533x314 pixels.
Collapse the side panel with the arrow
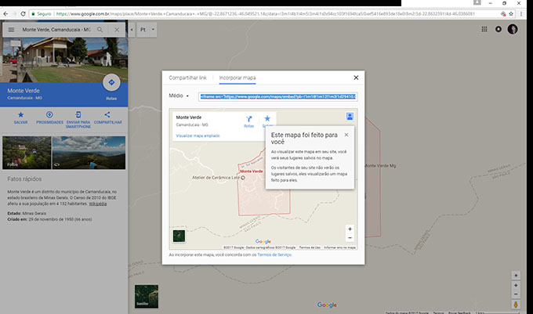(132, 30)
